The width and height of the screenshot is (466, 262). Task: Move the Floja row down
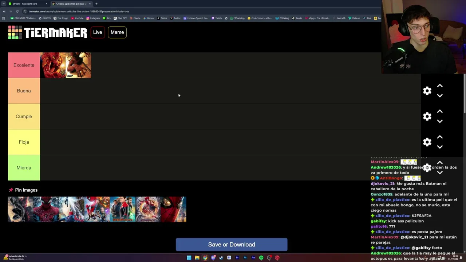pos(440,147)
